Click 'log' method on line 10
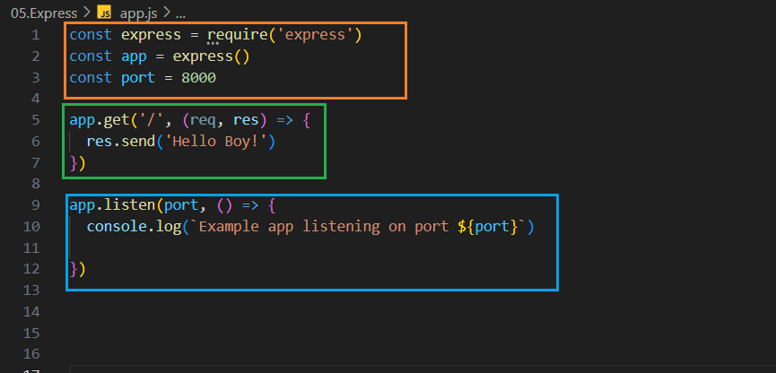Viewport: 776px width, 373px height. pyautogui.click(x=169, y=227)
